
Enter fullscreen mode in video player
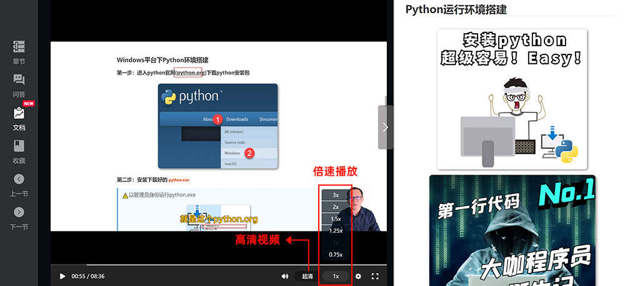(376, 276)
